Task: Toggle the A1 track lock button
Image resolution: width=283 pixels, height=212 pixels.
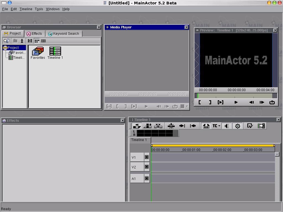Action: point(147,178)
